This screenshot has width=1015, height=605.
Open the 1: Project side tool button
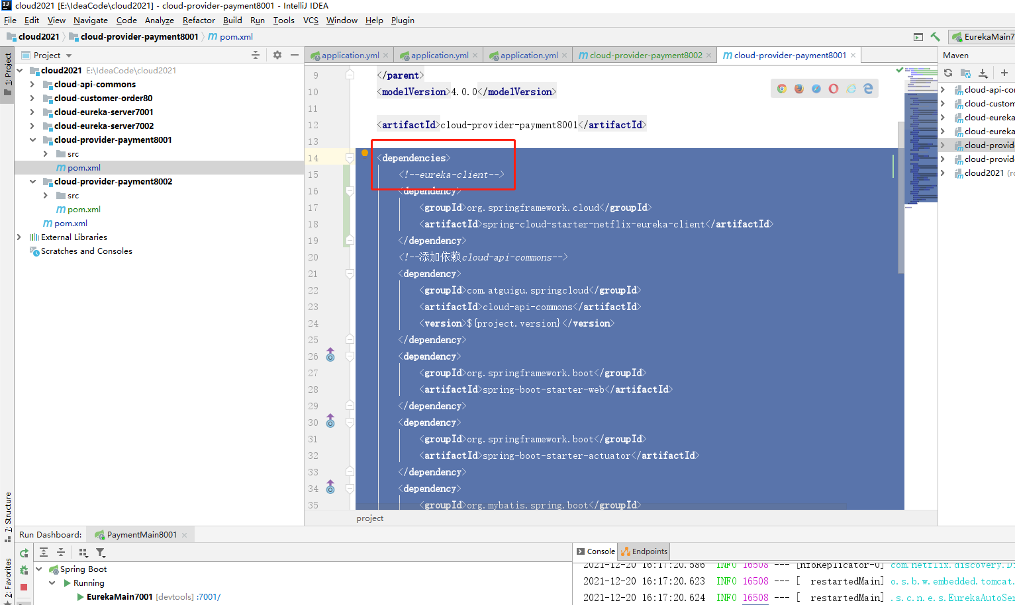7,74
